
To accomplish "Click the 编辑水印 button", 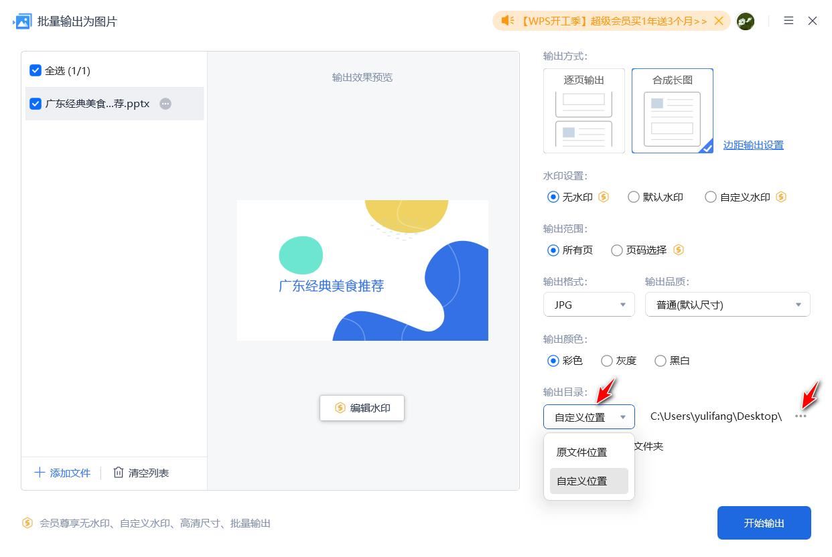I will 362,408.
